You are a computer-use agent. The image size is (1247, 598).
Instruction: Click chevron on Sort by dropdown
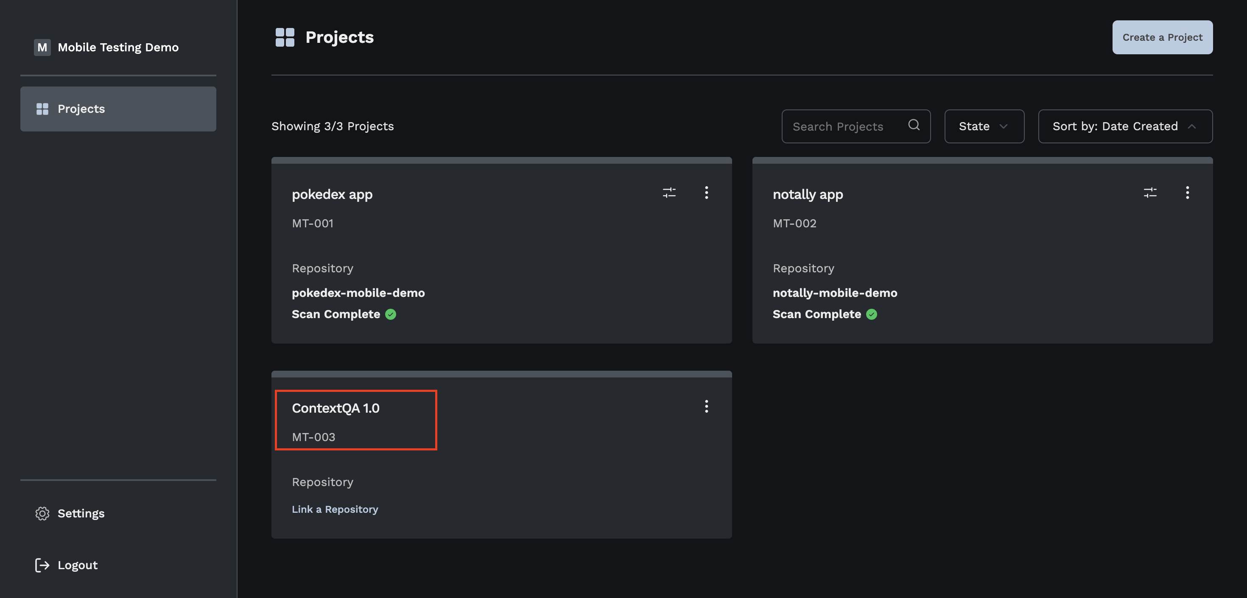[1192, 126]
